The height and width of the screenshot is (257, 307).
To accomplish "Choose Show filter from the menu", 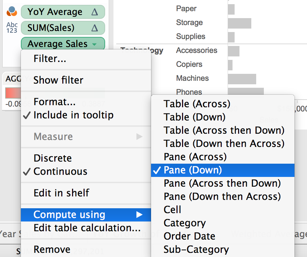I will (58, 80).
